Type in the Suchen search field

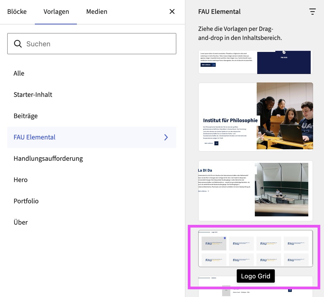(98, 44)
